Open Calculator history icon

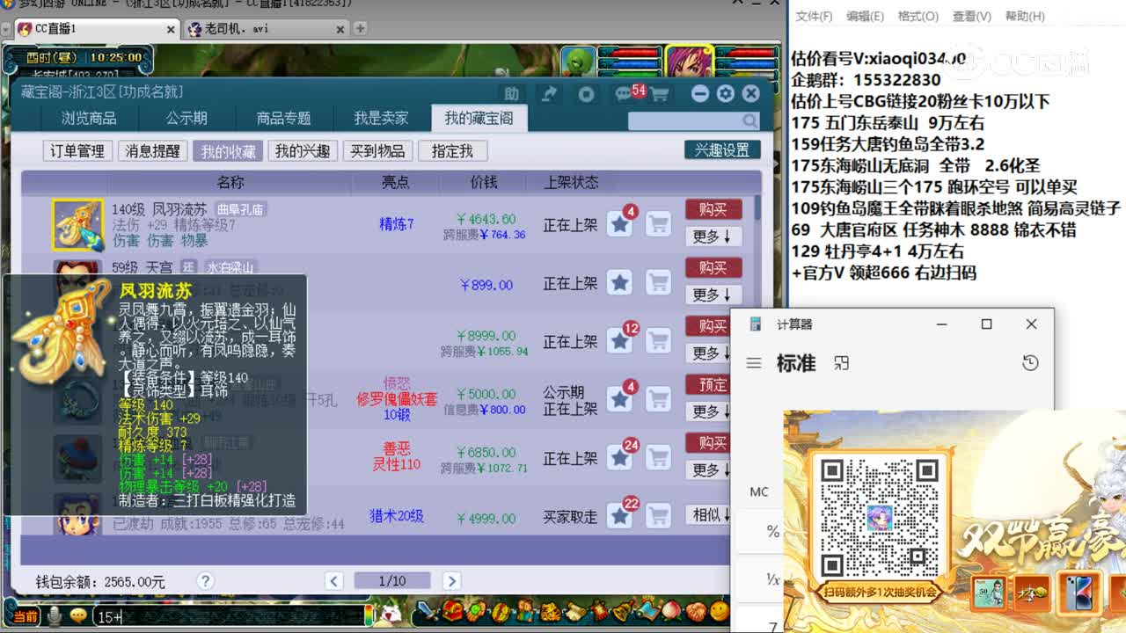(x=1030, y=363)
